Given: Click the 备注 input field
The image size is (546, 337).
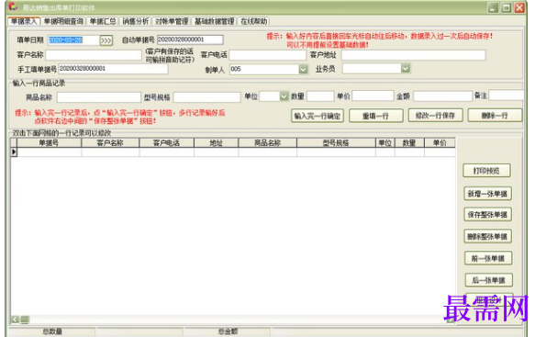Looking at the screenshot, I should (506, 95).
